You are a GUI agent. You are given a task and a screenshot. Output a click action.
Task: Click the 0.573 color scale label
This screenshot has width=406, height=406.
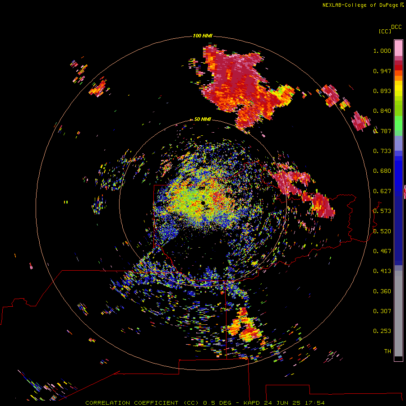(382, 211)
